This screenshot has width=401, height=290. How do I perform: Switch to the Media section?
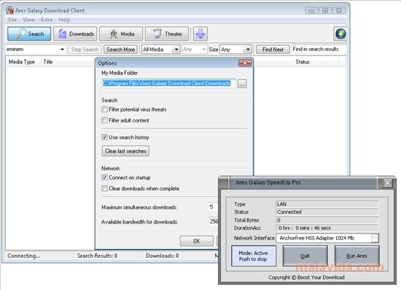click(121, 34)
